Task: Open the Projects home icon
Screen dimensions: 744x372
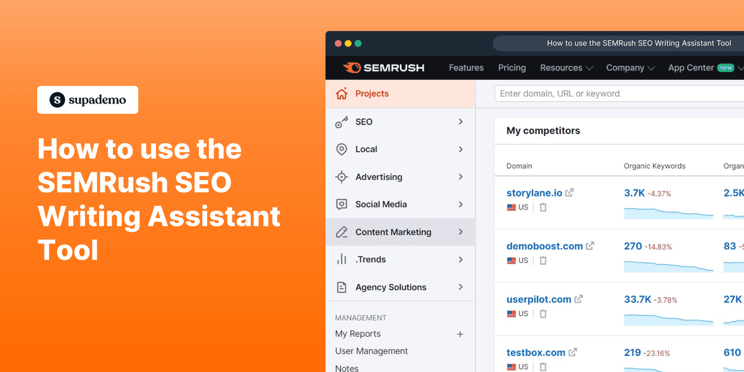Action: pos(341,93)
